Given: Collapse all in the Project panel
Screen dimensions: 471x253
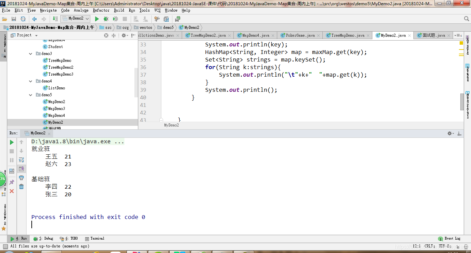Looking at the screenshot, I should [113, 35].
